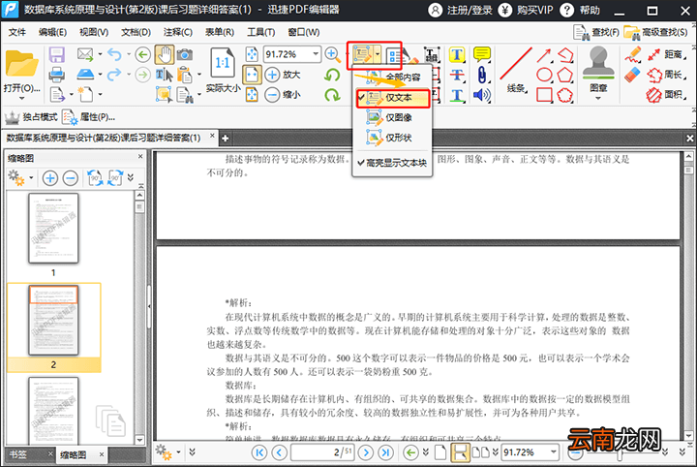Toggle single page continuous layout in status bar
Image resolution: width=697 pixels, height=467 pixels.
pos(460,452)
